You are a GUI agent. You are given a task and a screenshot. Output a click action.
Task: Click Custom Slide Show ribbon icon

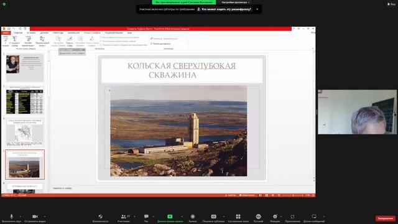tap(42, 39)
